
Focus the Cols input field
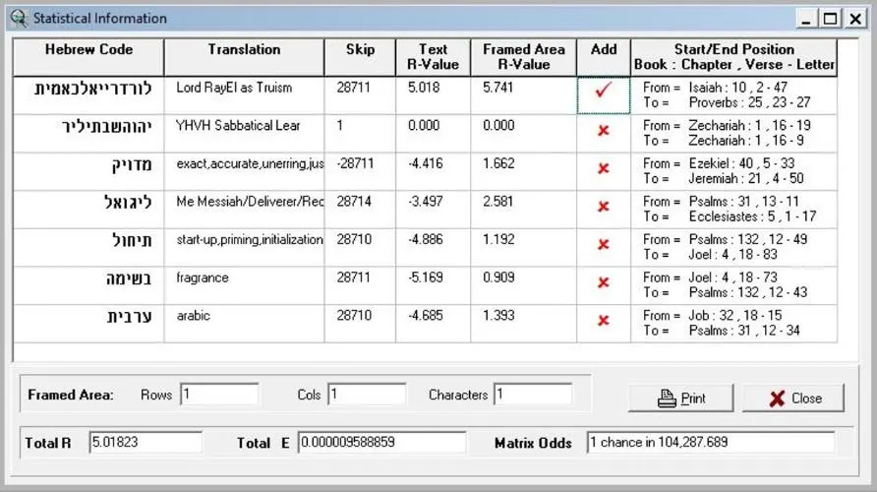coord(367,394)
